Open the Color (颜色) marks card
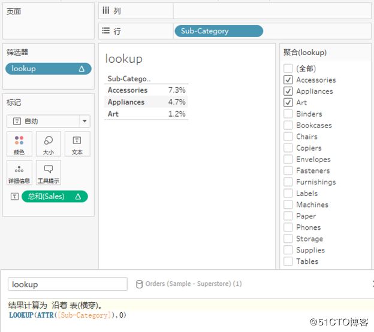This screenshot has height=332, width=374. [x=19, y=144]
